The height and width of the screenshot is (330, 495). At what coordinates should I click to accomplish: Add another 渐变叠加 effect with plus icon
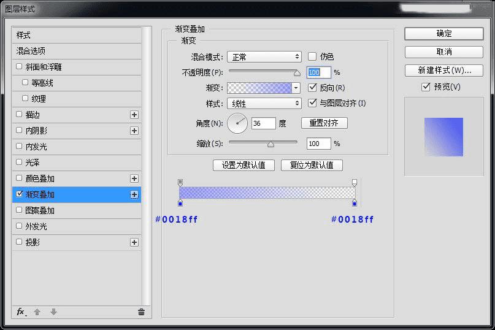pos(134,194)
